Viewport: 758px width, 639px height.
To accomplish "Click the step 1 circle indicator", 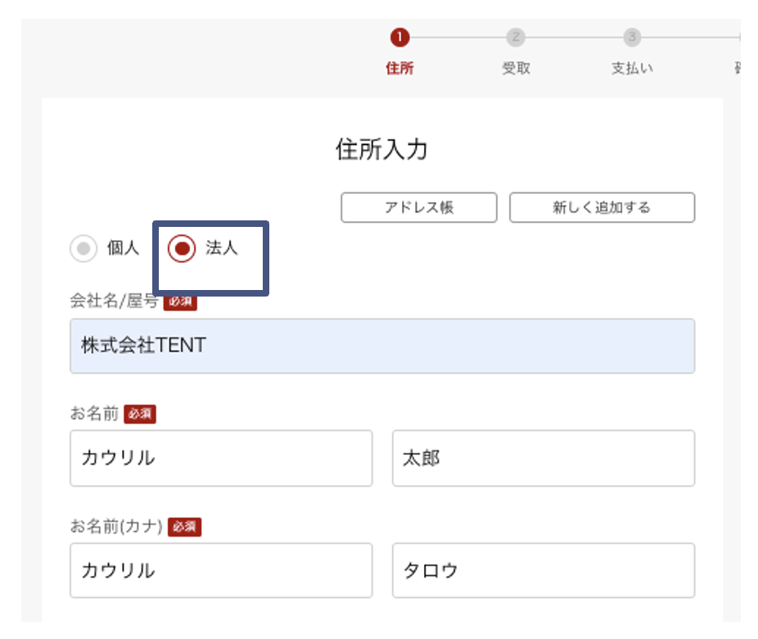I will pos(399,38).
